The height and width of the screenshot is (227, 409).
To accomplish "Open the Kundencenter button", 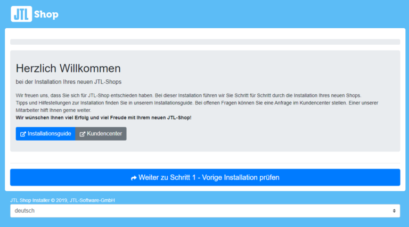I will [x=101, y=134].
